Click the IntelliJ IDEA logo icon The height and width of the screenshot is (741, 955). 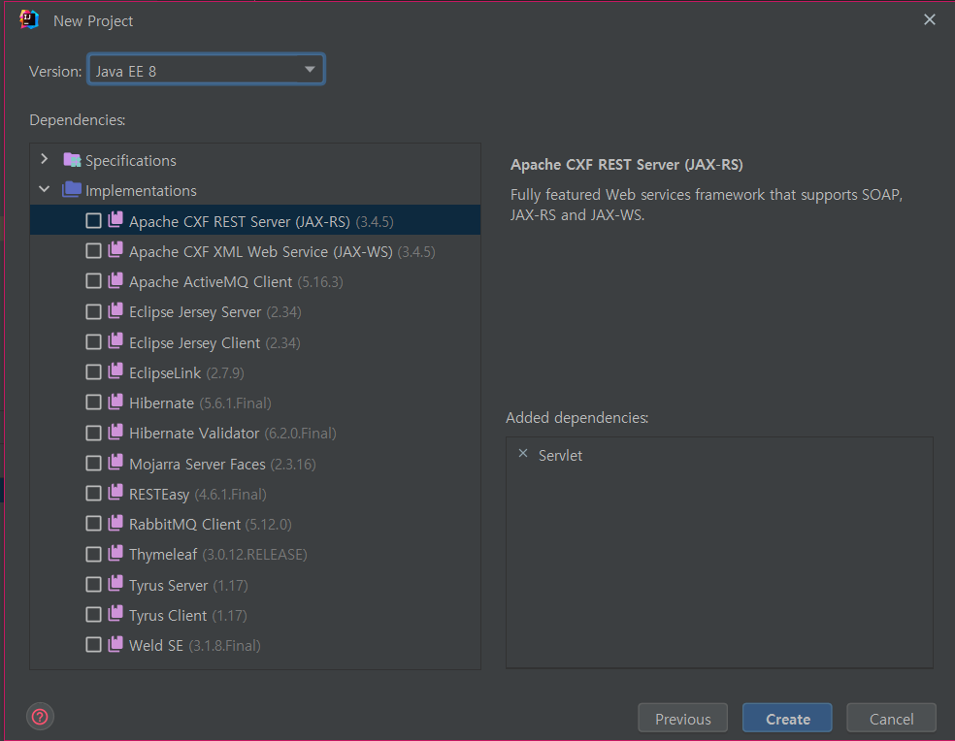tap(28, 19)
